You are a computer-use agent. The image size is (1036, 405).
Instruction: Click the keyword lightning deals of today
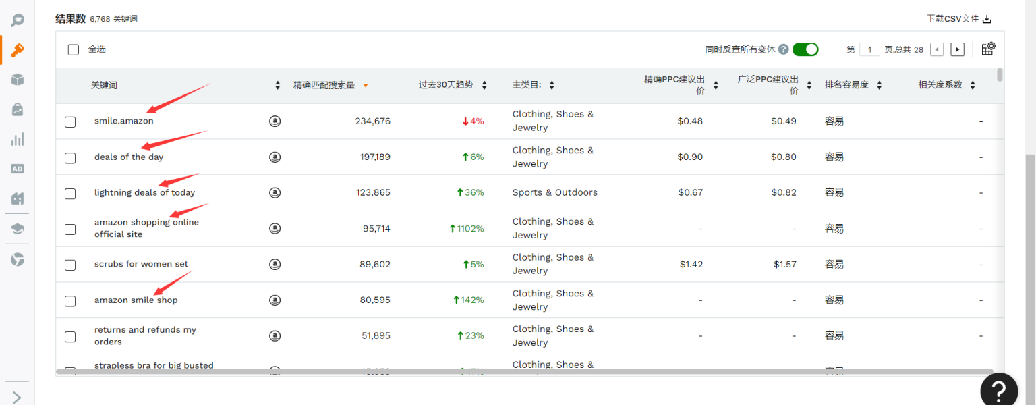(145, 192)
